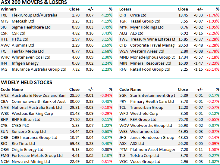The width and height of the screenshot is (220, 165).
Task: Select Corporate Travel Management name
Action: click(x=152, y=45)
